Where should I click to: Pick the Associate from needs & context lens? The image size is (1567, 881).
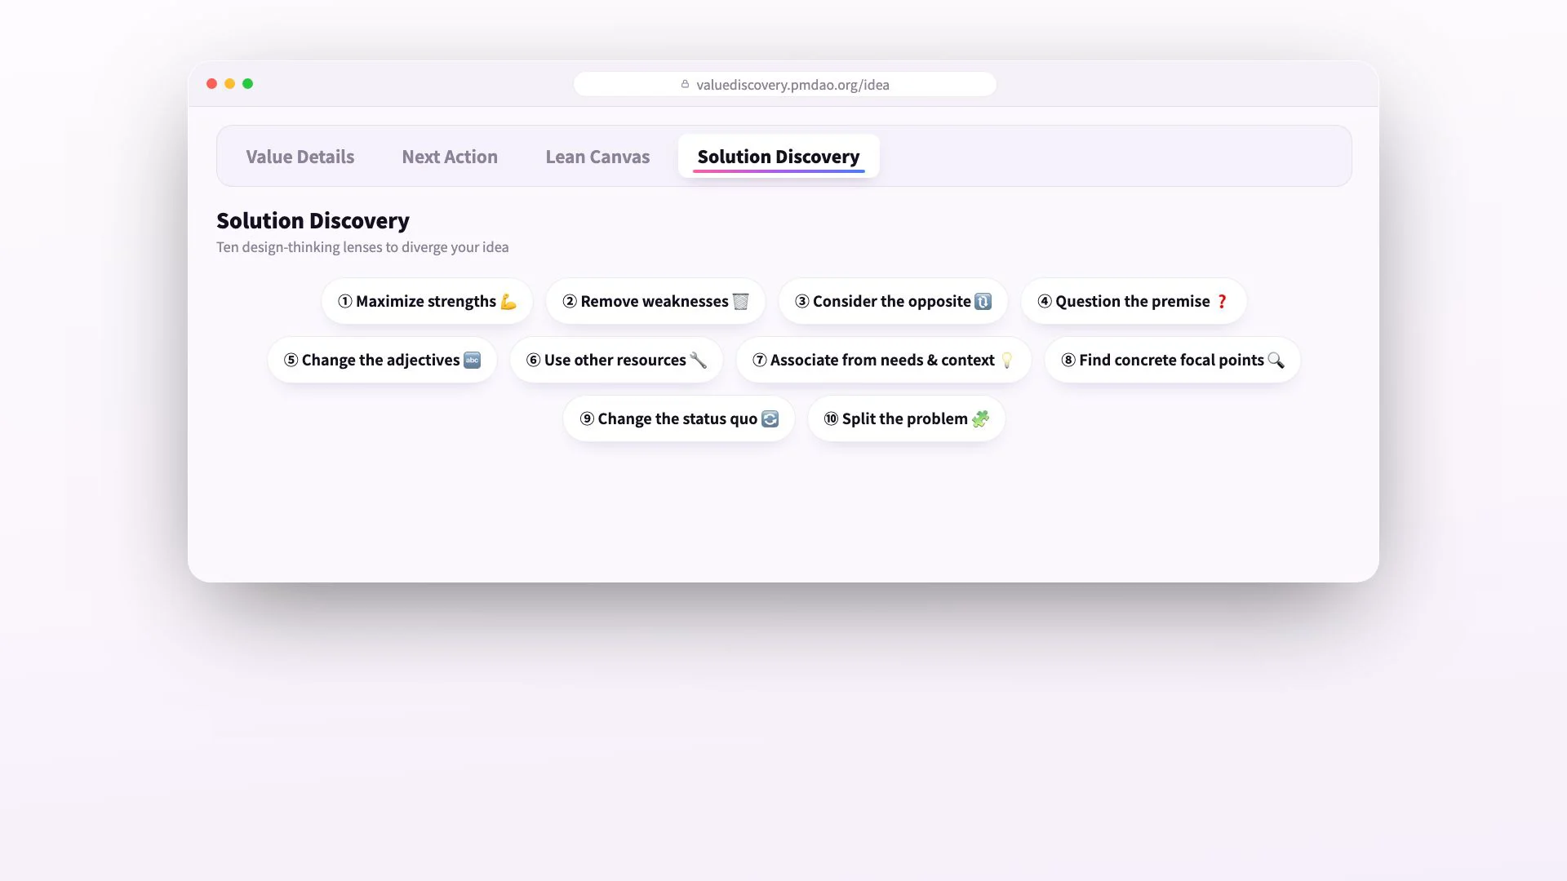point(883,360)
